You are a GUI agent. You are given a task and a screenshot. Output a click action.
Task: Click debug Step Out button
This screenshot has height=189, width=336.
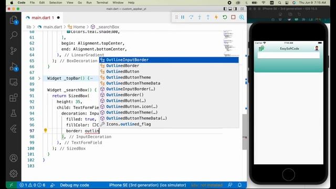(x=208, y=17)
